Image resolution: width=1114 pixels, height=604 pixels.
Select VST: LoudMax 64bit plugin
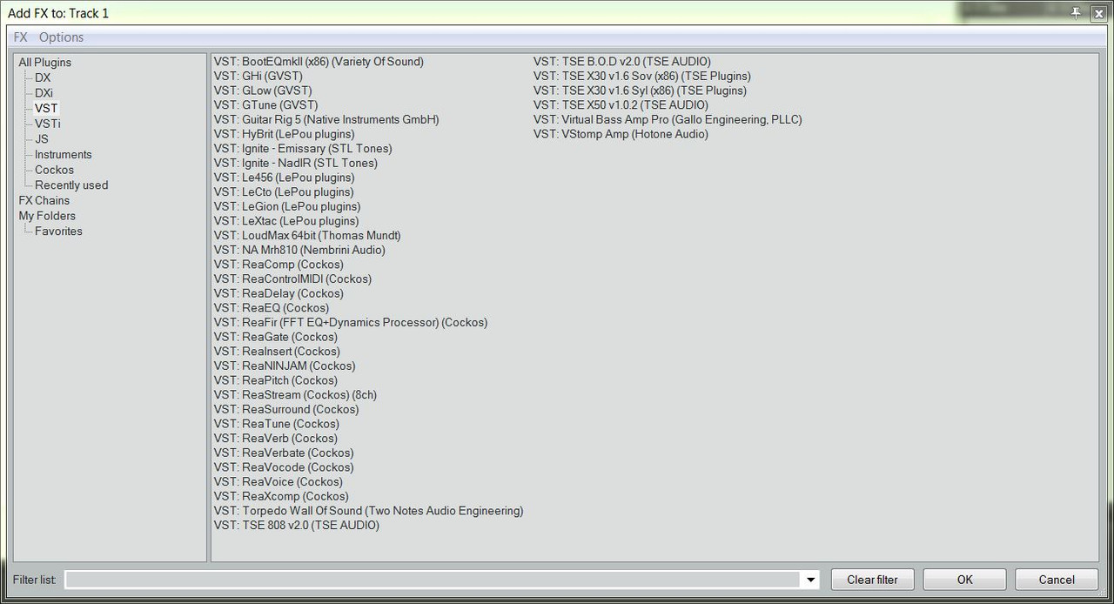click(307, 236)
